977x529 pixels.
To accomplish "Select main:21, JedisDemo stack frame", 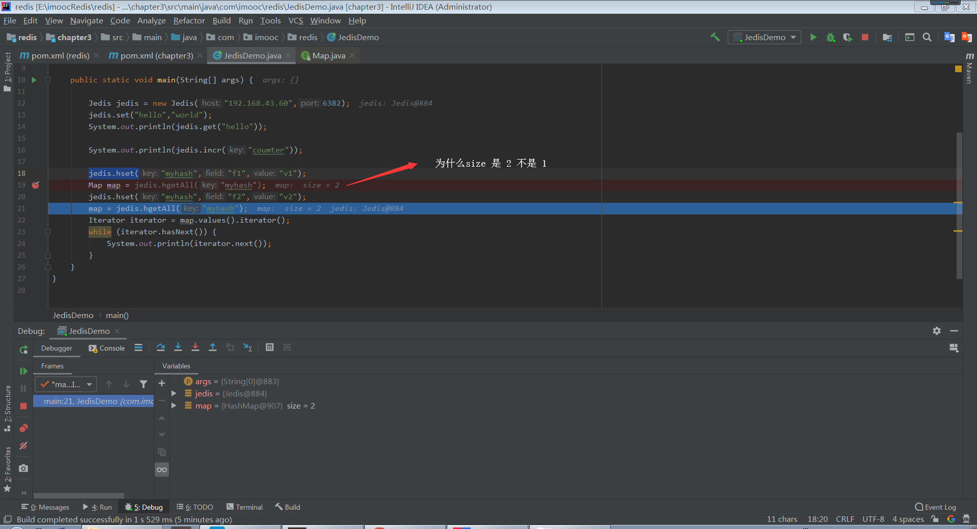I will pyautogui.click(x=94, y=401).
